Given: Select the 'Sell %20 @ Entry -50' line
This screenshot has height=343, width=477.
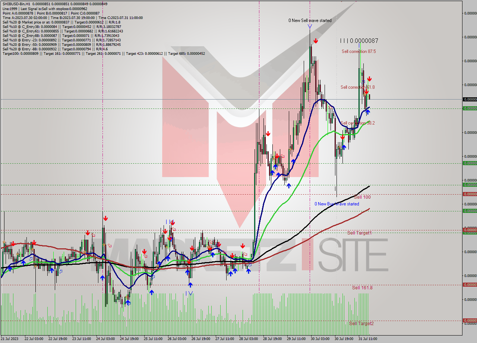Looking at the screenshot, I should point(61,44).
